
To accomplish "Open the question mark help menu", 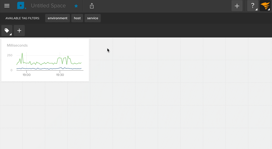I will tap(252, 6).
